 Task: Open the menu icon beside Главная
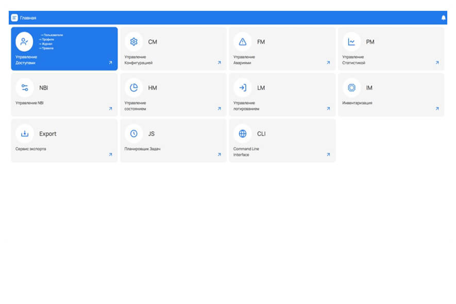pos(14,18)
